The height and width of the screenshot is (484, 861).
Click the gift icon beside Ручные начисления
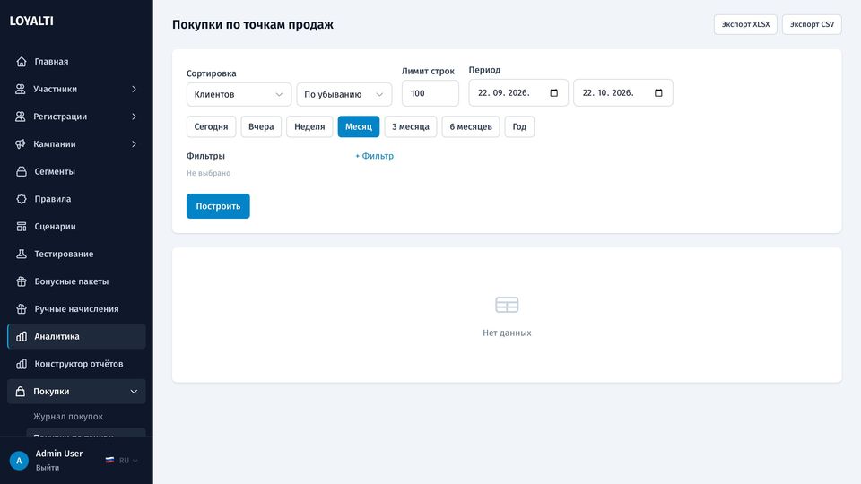coord(22,308)
